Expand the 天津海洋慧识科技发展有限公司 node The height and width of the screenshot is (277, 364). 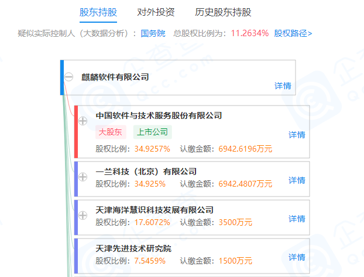83,215
